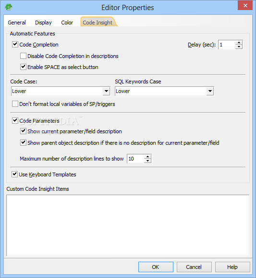This screenshot has height=278, width=256.
Task: Disable Use Keyboard Templates checkbox
Action: click(14, 174)
